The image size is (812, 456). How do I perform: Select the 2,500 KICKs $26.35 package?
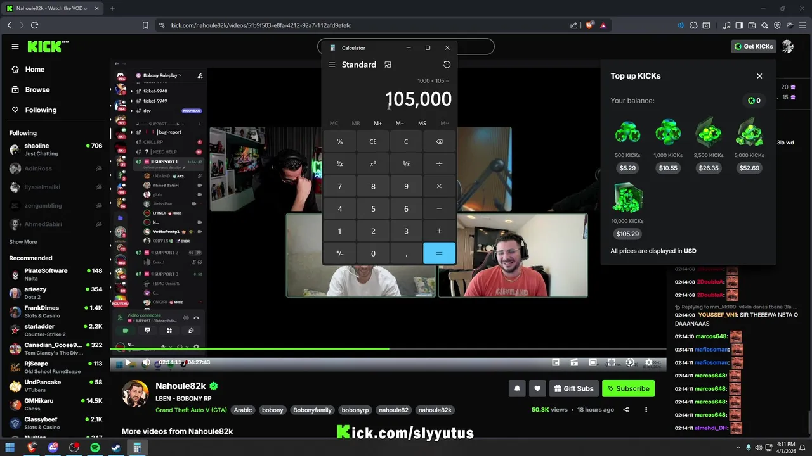pos(709,146)
